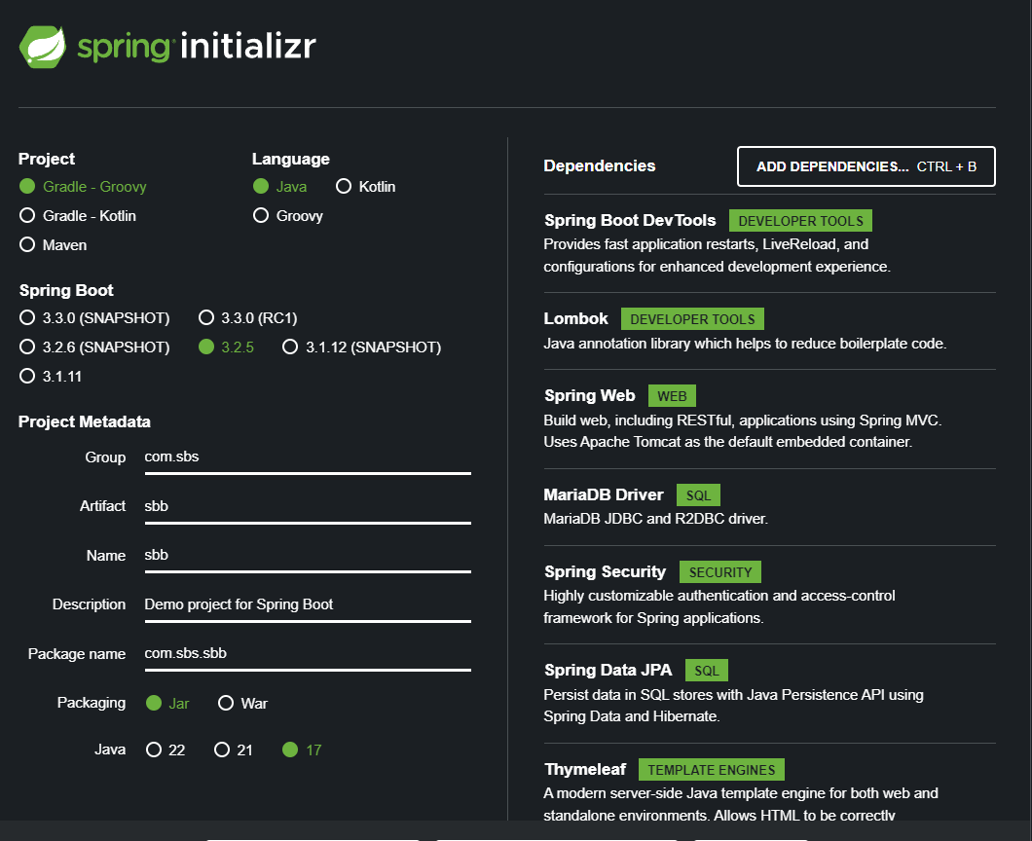Select Java version 22
The image size is (1032, 841).
point(166,750)
